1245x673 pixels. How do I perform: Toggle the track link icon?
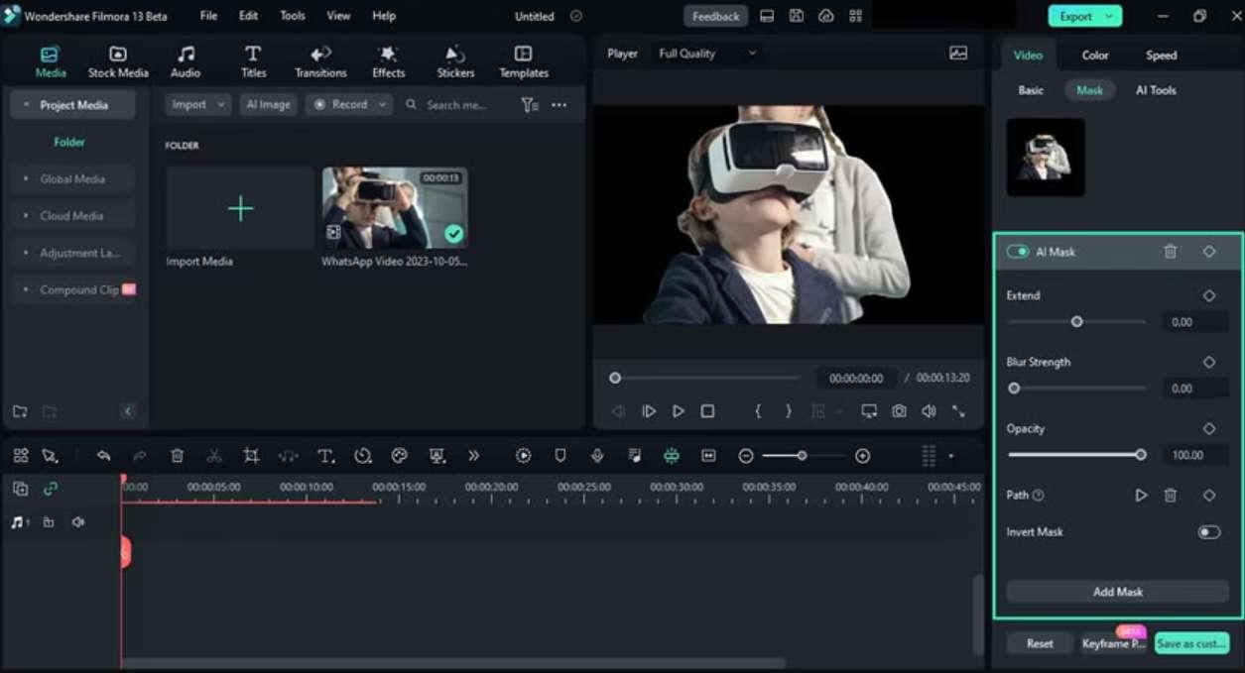pyautogui.click(x=51, y=489)
